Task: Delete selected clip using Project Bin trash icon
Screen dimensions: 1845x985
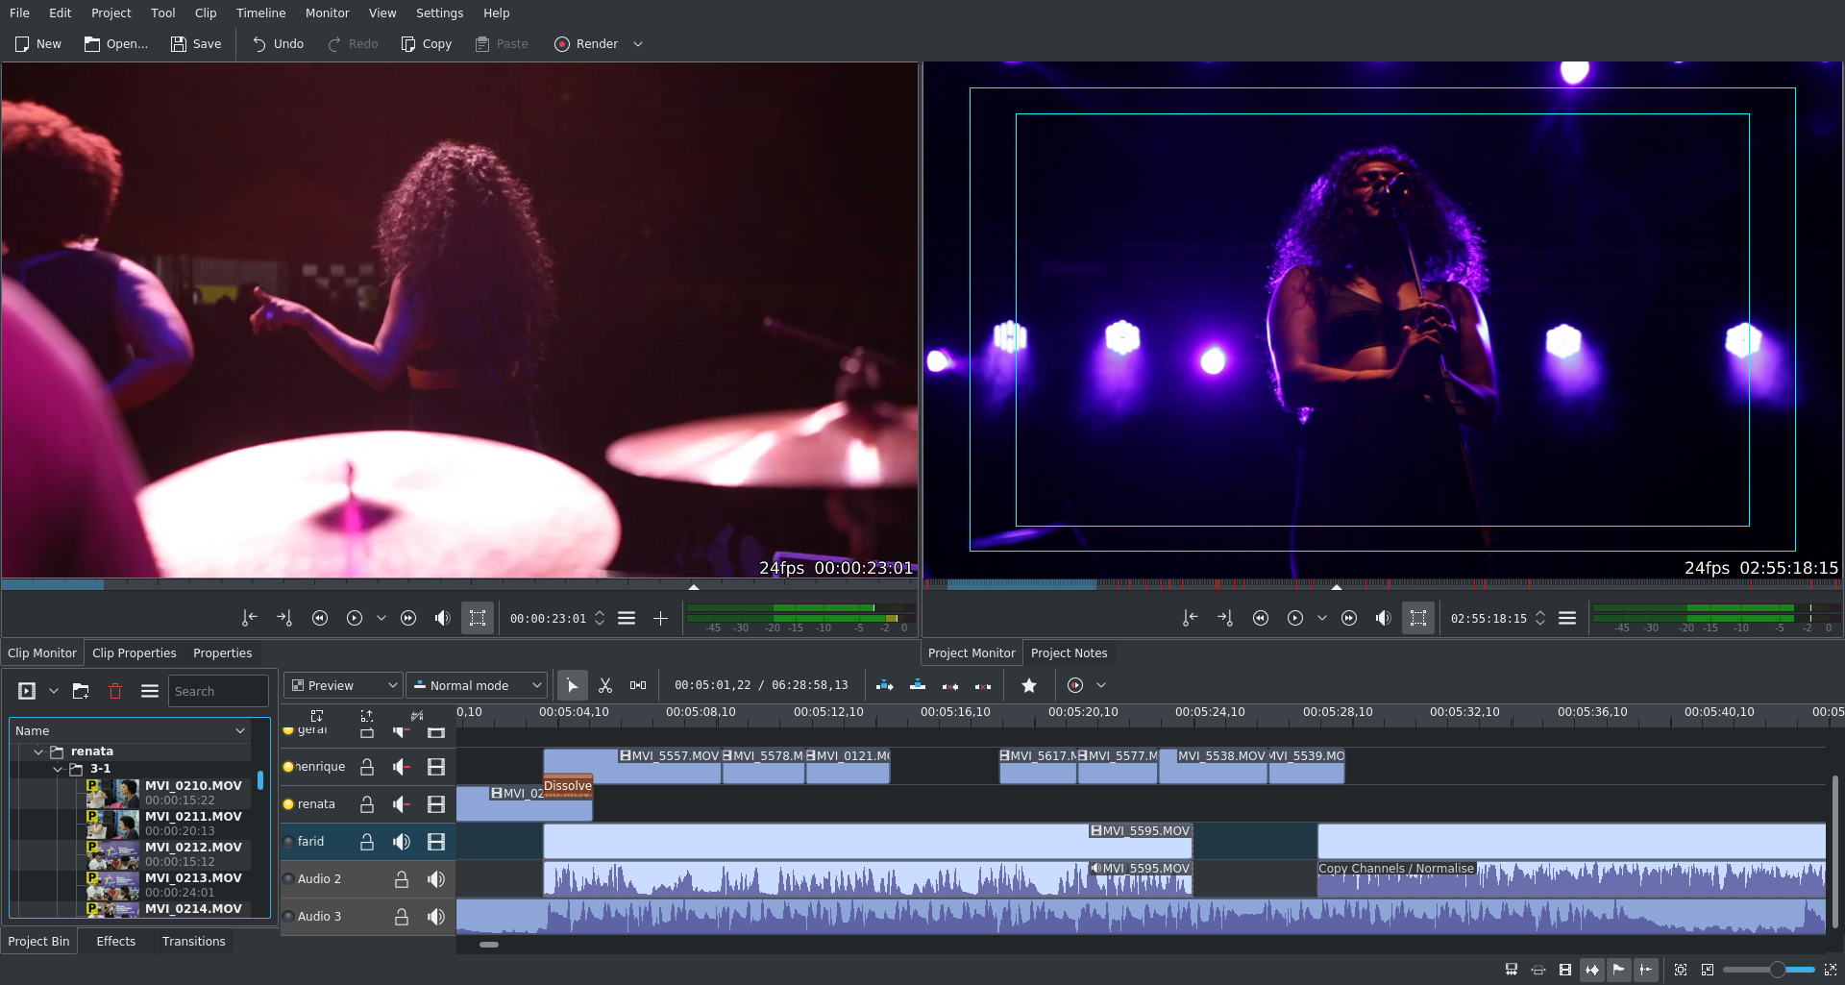Action: coord(115,691)
